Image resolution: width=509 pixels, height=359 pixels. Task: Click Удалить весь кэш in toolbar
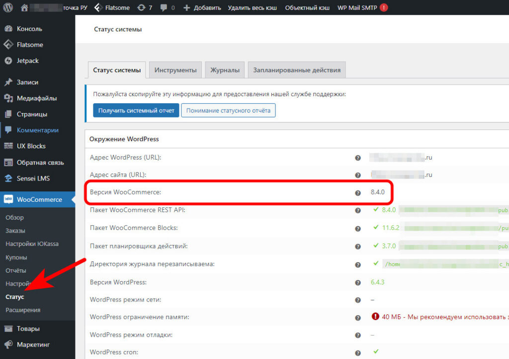(x=252, y=7)
